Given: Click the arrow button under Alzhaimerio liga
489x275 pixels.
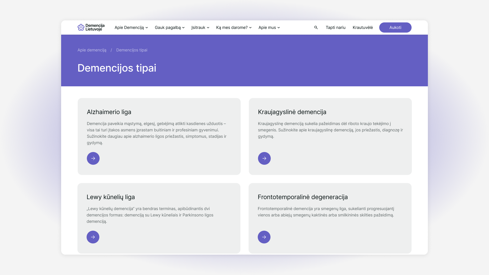Looking at the screenshot, I should tap(93, 158).
